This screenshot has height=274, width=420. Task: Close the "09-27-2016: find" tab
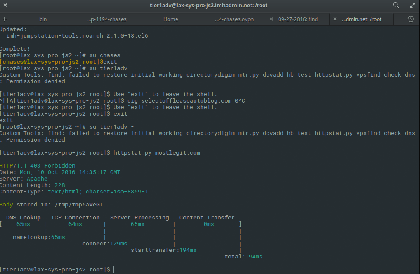pos(271,19)
